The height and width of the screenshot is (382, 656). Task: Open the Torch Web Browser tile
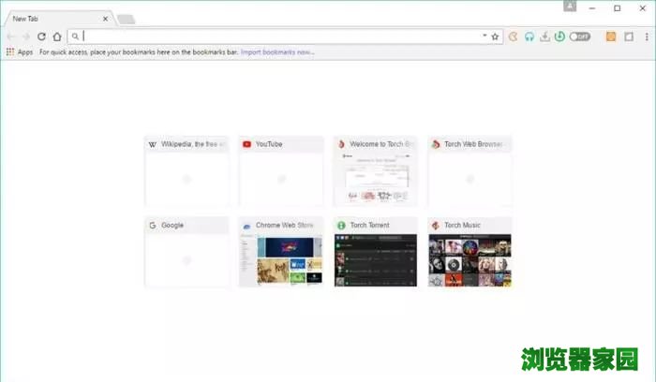(x=470, y=171)
